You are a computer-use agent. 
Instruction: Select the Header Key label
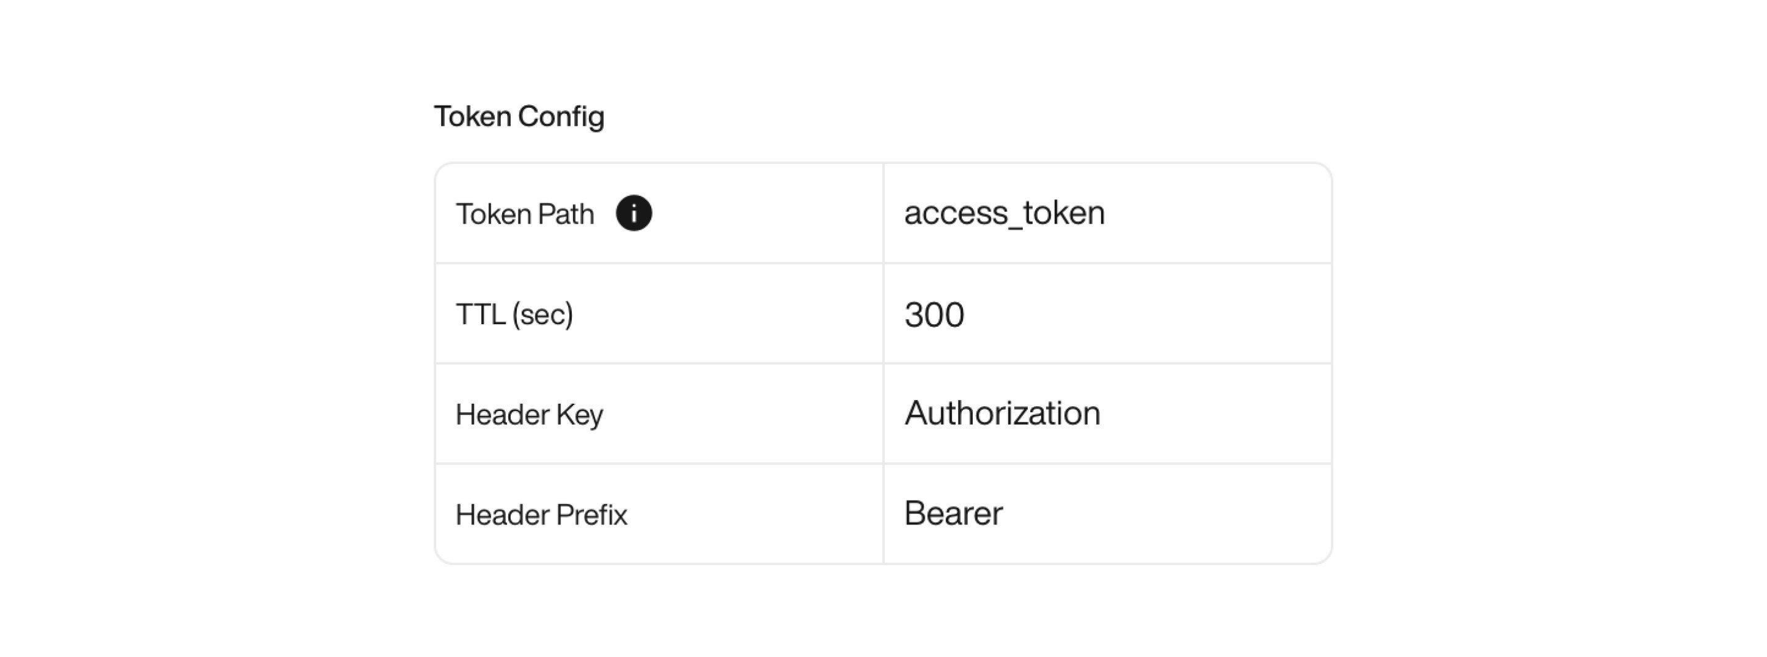[x=530, y=412]
